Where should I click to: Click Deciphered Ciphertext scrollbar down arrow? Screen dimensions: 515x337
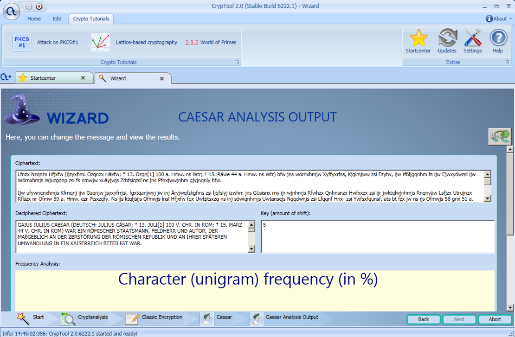point(251,249)
